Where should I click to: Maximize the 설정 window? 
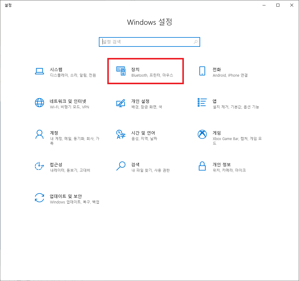278,5
